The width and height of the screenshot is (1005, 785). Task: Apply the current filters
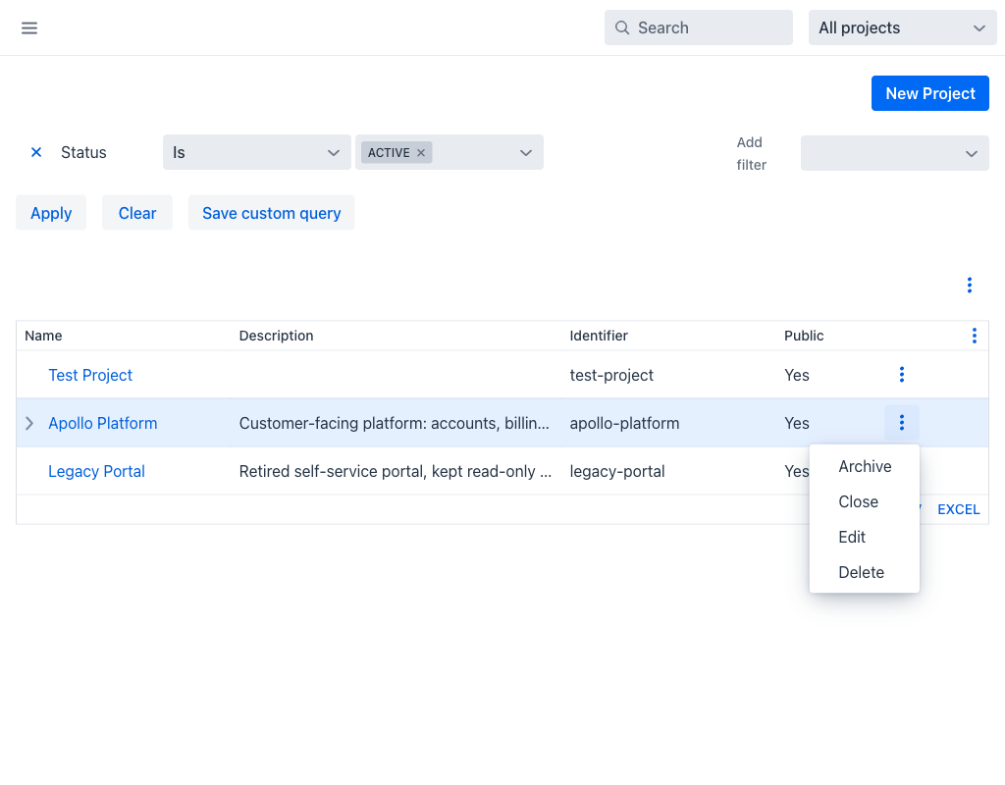[x=51, y=213]
